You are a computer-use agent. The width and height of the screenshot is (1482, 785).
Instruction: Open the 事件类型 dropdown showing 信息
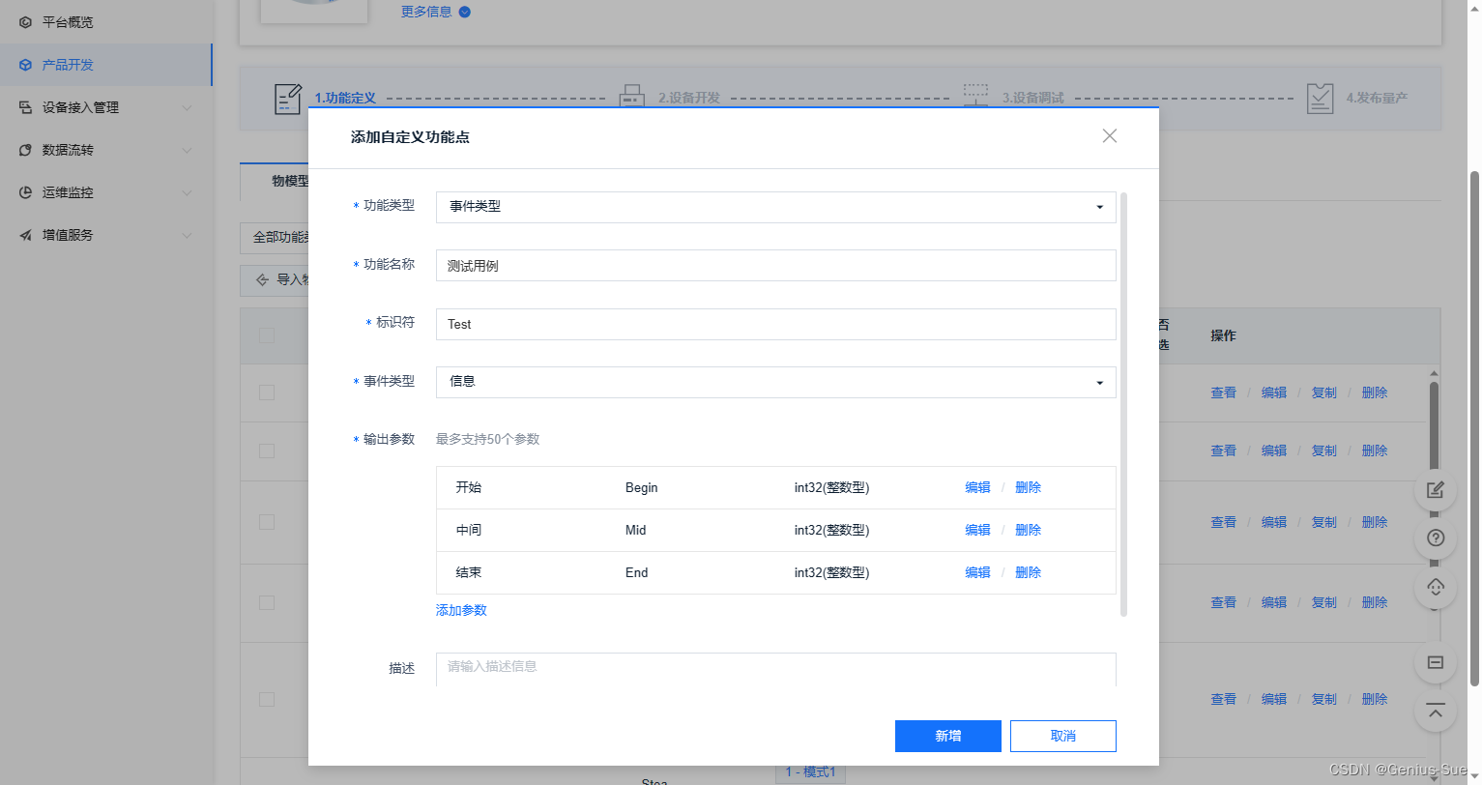point(775,382)
